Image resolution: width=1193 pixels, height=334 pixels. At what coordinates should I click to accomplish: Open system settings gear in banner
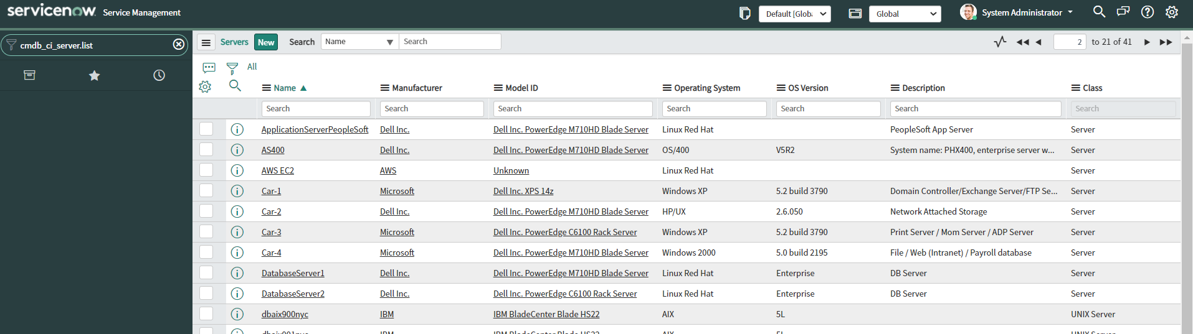(x=1172, y=12)
